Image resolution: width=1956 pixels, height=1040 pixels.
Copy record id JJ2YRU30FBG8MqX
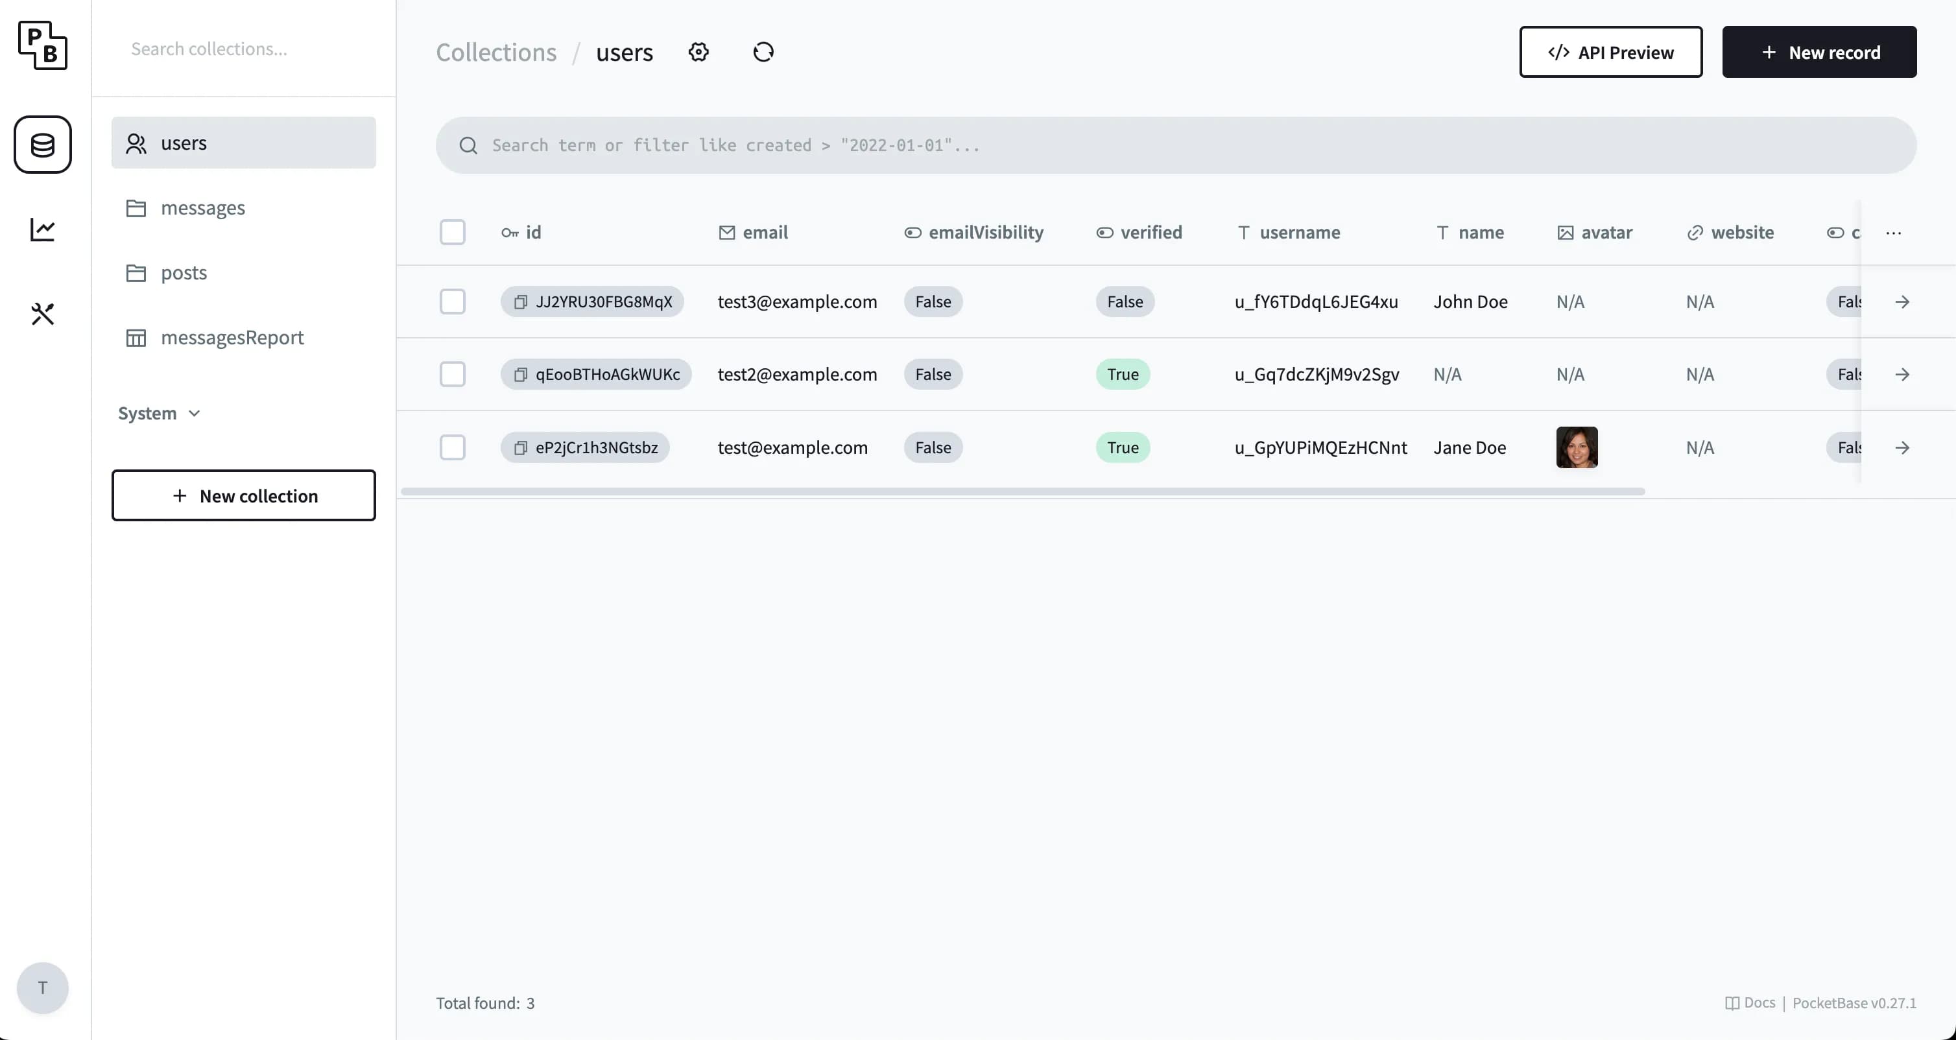pyautogui.click(x=519, y=301)
